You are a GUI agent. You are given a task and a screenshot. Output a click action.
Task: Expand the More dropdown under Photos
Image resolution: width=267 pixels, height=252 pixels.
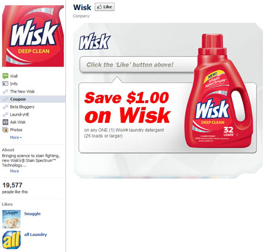coord(16,138)
